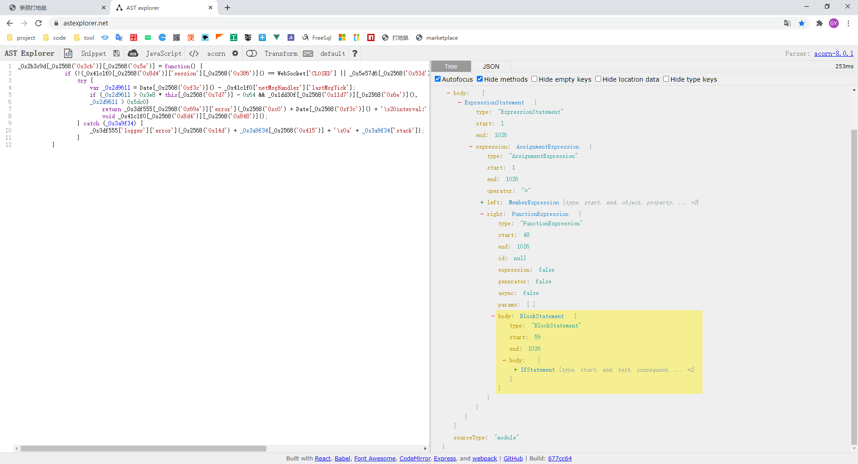
Task: Click the translate page icon
Action: (787, 23)
